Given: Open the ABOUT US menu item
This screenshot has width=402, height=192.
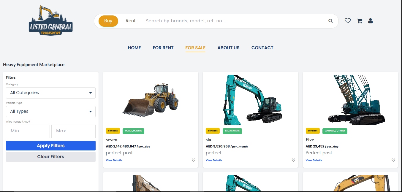Looking at the screenshot, I should pos(228,48).
